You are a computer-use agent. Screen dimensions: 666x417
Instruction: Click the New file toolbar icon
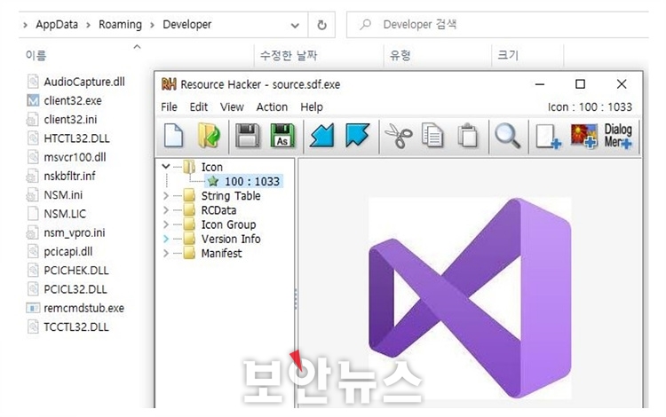tap(176, 136)
